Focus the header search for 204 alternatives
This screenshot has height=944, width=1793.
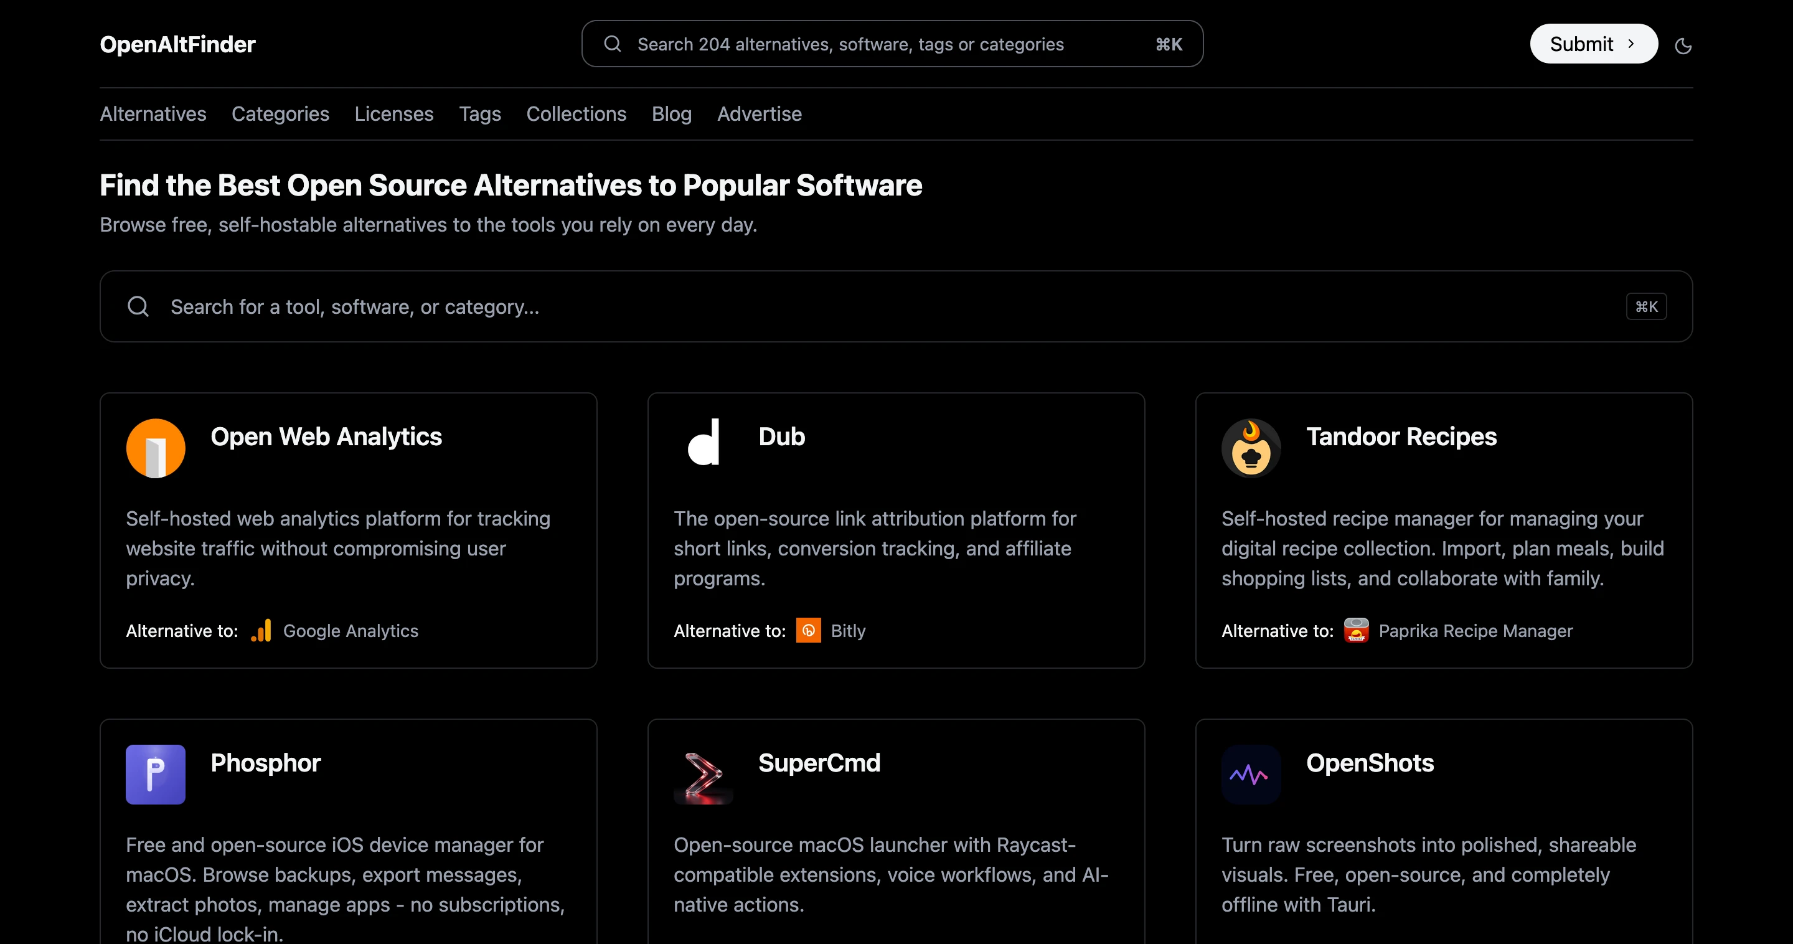(892, 44)
